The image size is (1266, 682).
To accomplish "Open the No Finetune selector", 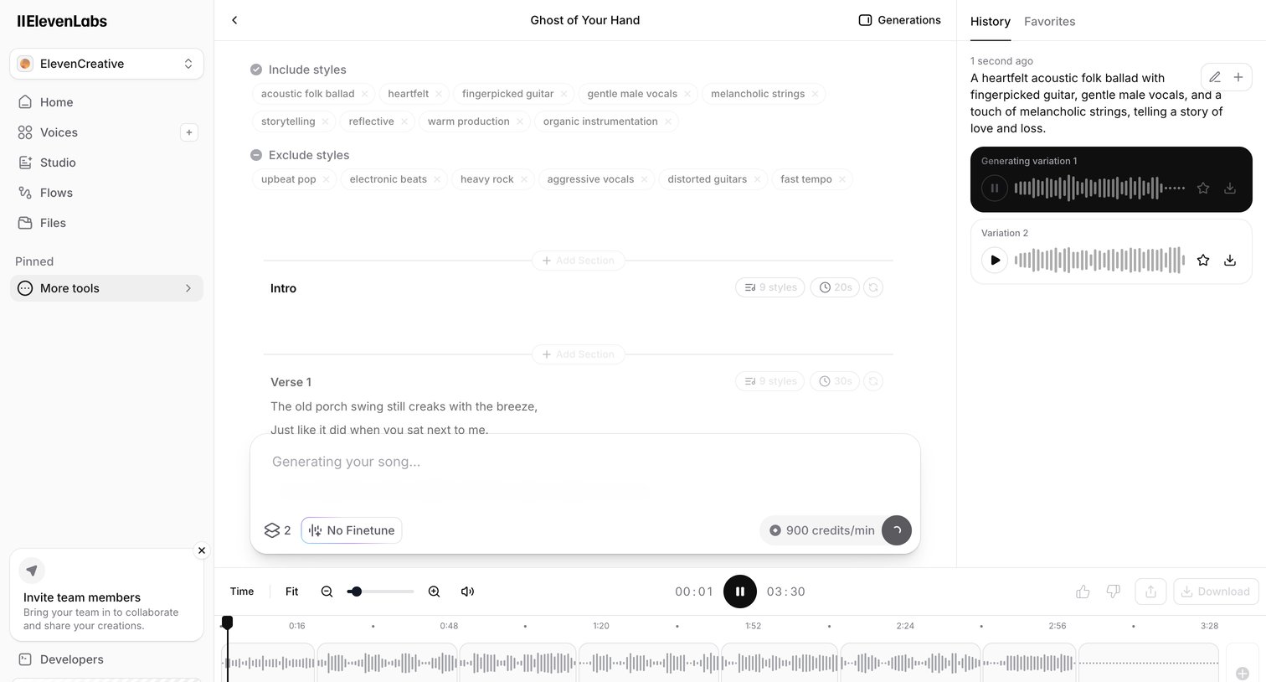I will click(352, 530).
